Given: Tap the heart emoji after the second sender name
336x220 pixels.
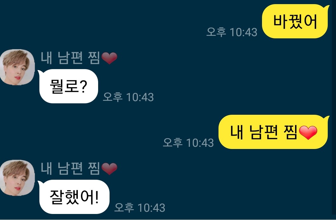Looking at the screenshot, I should tap(109, 169).
